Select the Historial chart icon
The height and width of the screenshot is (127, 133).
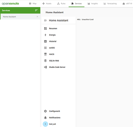[45, 41]
